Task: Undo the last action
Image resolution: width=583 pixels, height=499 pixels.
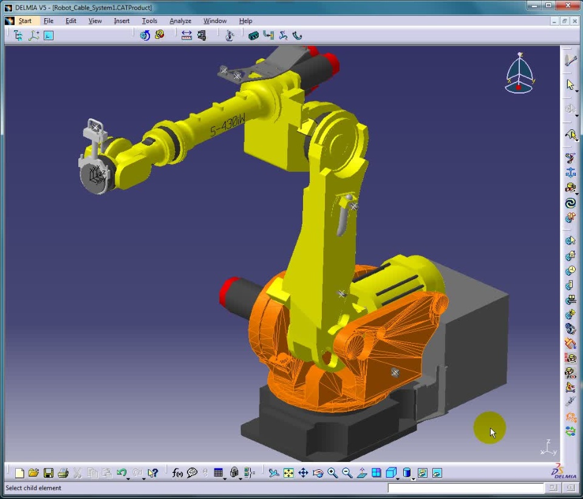Action: (x=121, y=472)
